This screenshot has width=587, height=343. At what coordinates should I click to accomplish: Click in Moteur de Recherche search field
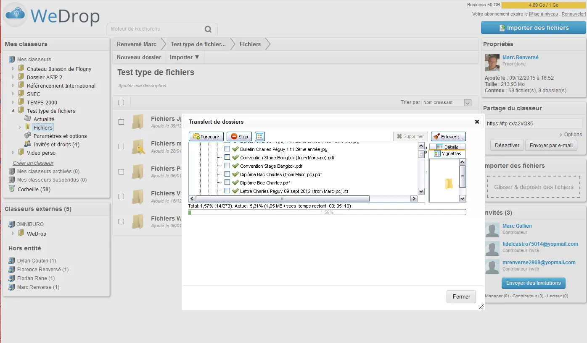pos(156,29)
